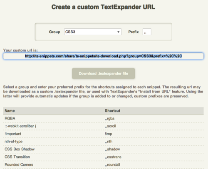
Task: Select the CSS Box Shadow row
Action: 103,149
